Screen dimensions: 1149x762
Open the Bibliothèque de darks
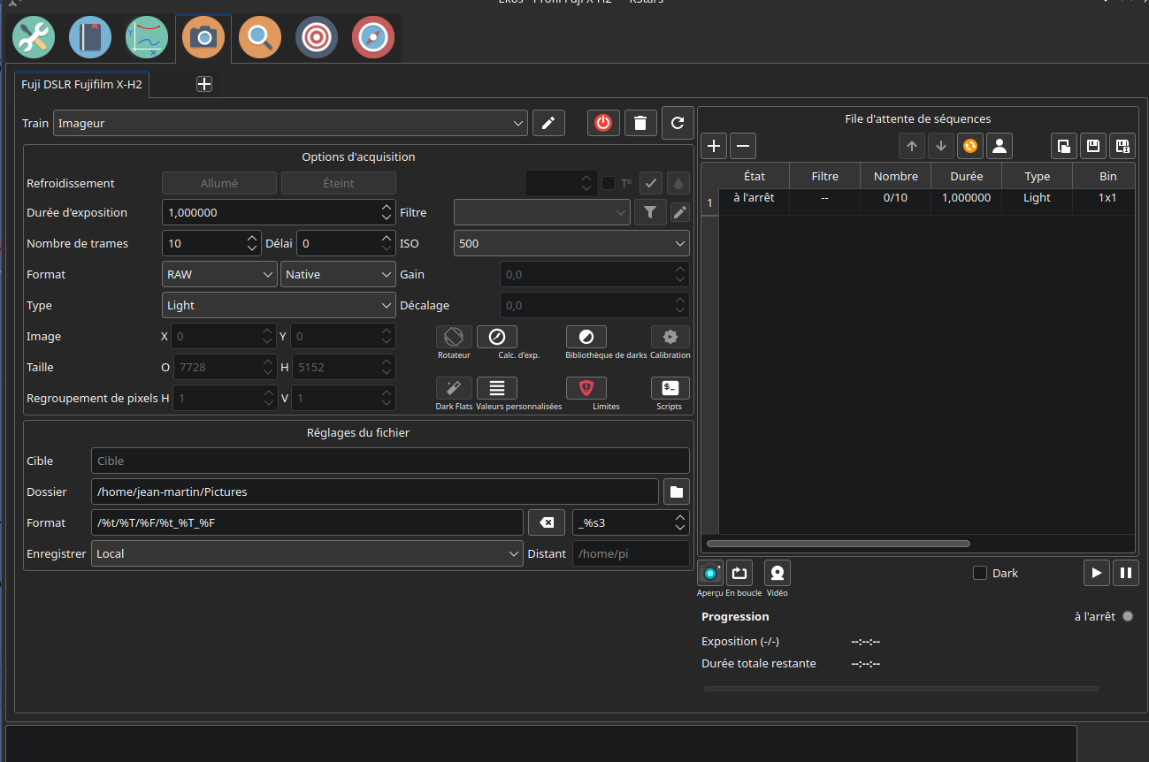click(586, 337)
